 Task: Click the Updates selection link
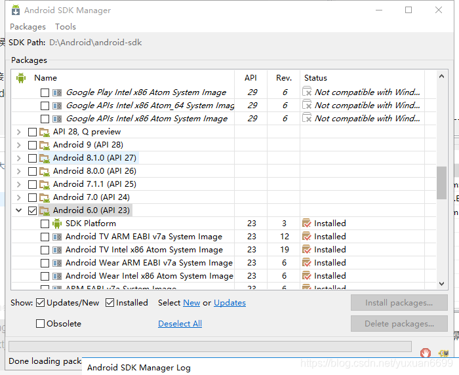[x=229, y=303]
